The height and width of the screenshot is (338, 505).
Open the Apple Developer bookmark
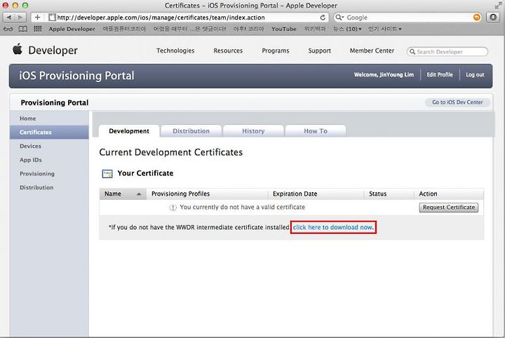(x=72, y=29)
